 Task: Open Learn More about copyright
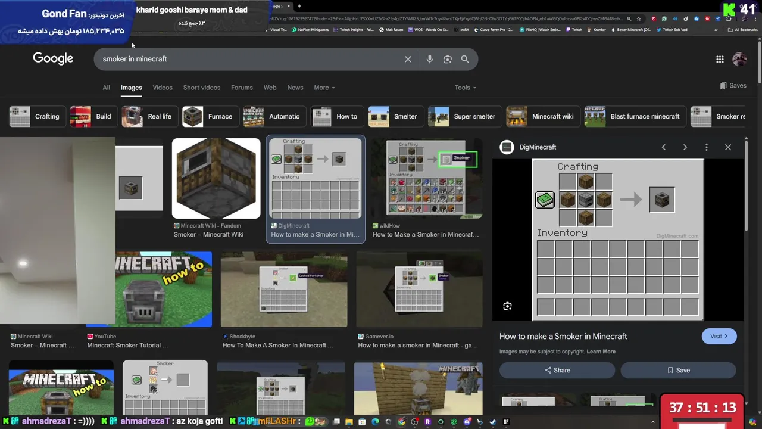[601, 352]
